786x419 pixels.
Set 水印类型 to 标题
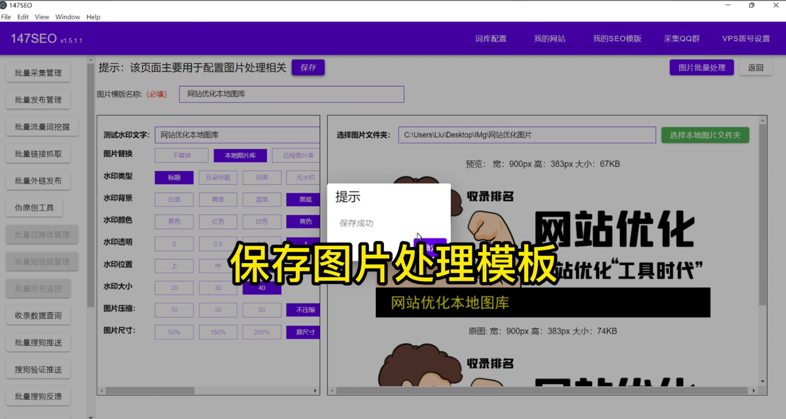tap(174, 178)
